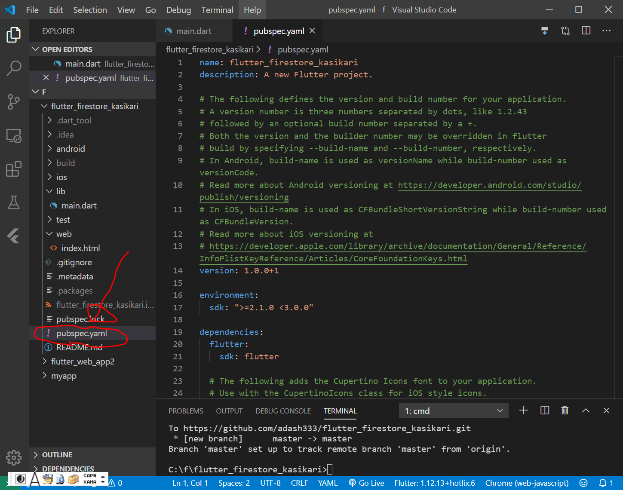Click the Flutter version status item

pyautogui.click(x=435, y=483)
